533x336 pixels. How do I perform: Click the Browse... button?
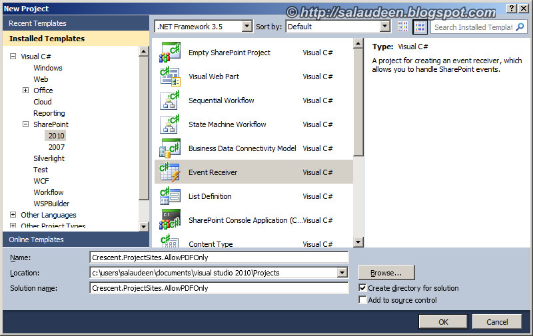(386, 273)
